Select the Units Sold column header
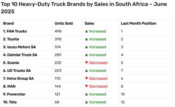 64,23
